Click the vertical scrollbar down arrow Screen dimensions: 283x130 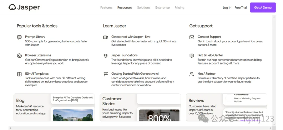click(274, 124)
